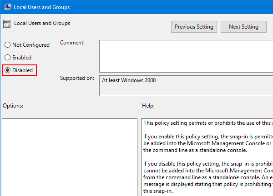
Task: Click the 'Help:' label
Action: 148,106
